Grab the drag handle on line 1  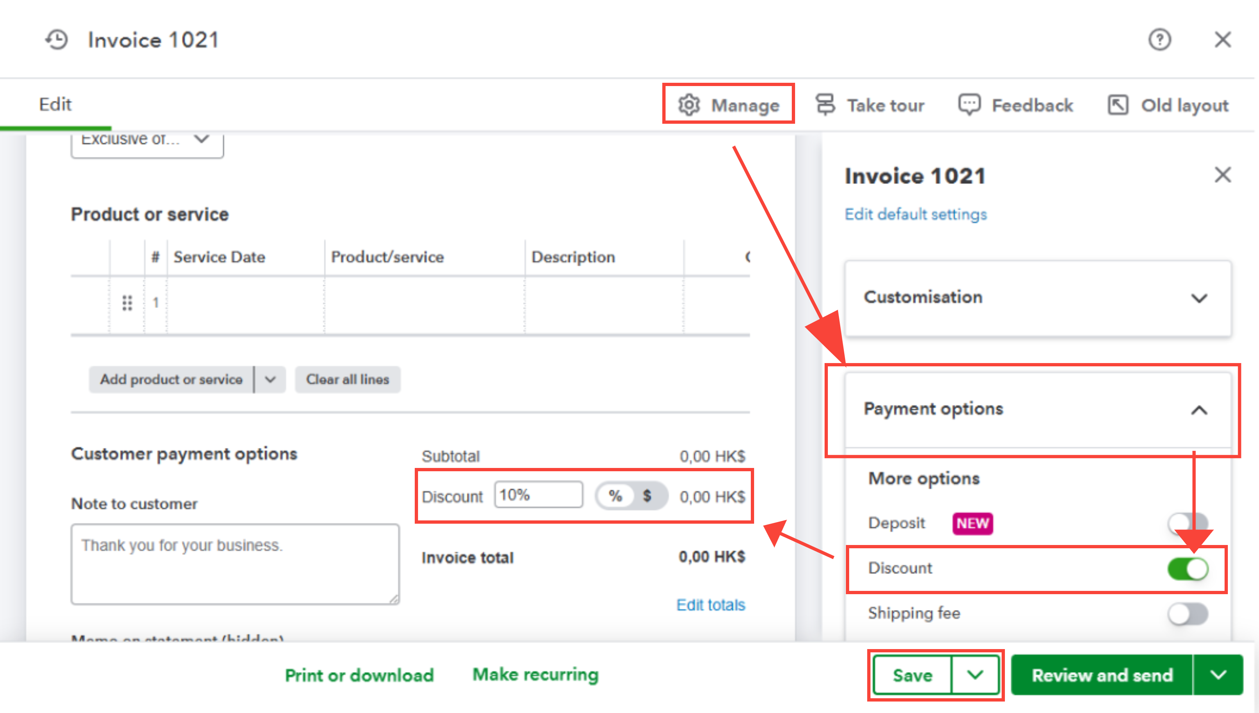point(127,303)
